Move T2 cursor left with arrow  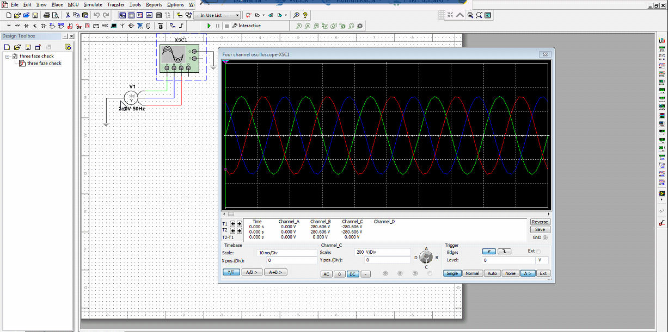[233, 230]
